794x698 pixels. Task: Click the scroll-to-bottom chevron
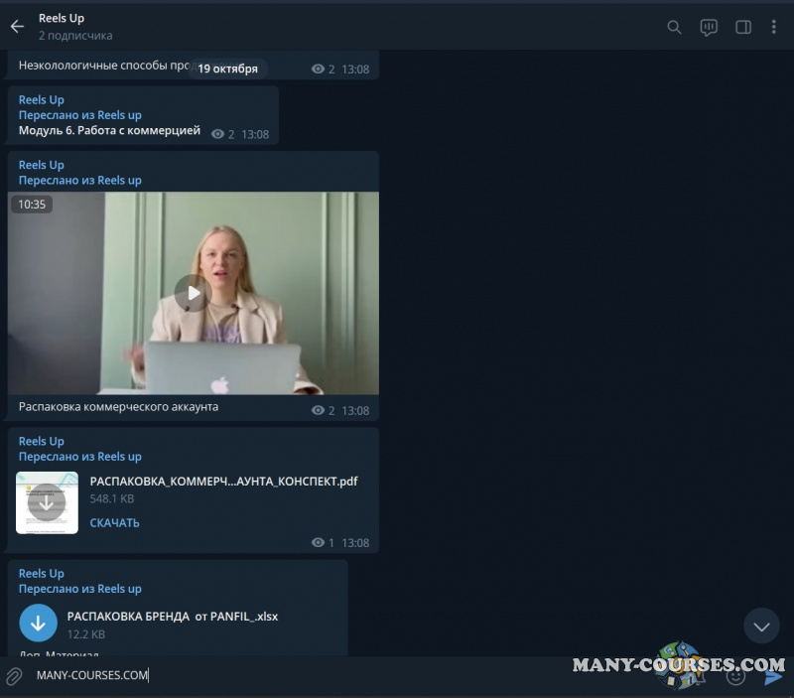(x=761, y=626)
